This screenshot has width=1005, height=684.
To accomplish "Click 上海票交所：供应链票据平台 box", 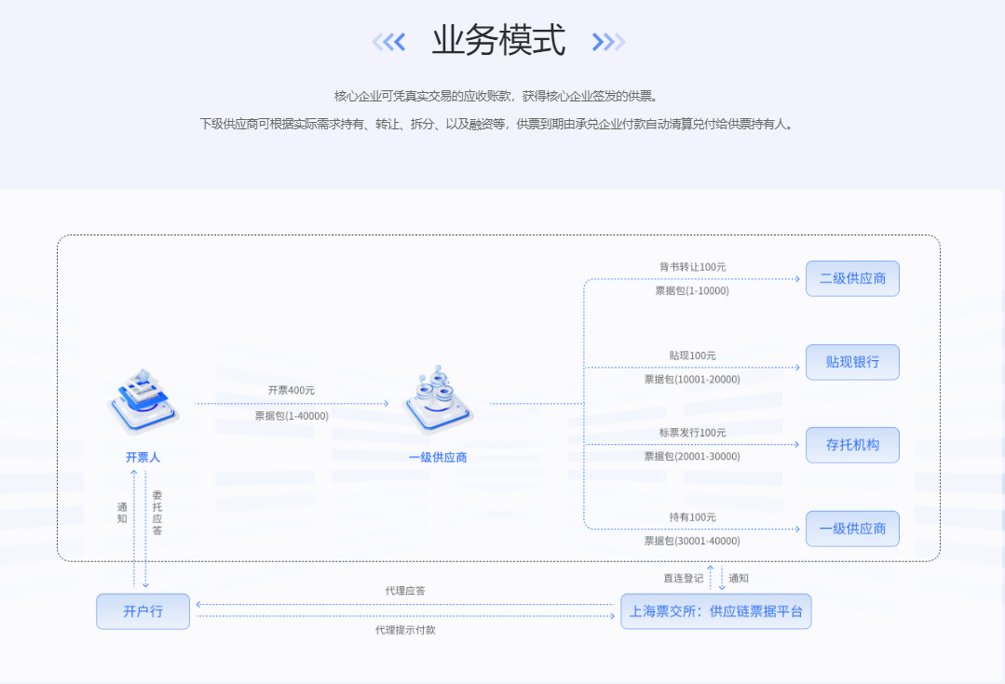I will 716,611.
